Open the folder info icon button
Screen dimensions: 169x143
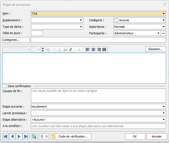[34, 136]
